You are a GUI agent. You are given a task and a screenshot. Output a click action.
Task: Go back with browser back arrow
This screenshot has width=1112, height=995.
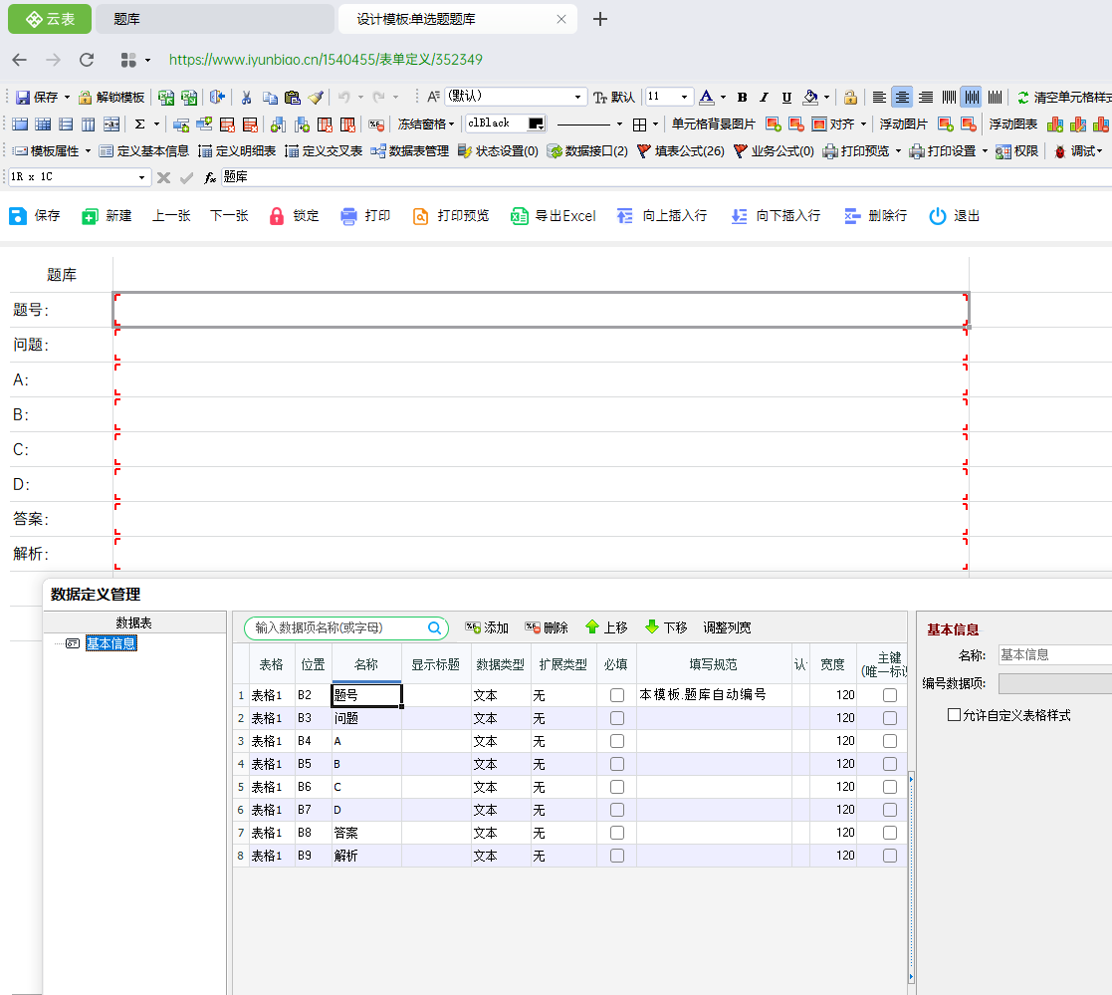coord(20,60)
